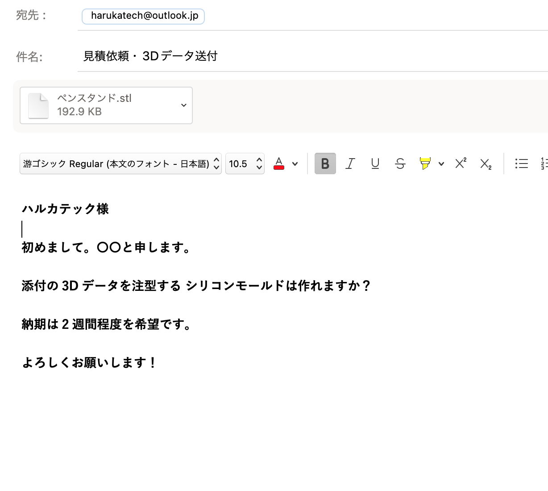Toggle Underline text formatting
The height and width of the screenshot is (491, 548).
tap(375, 164)
